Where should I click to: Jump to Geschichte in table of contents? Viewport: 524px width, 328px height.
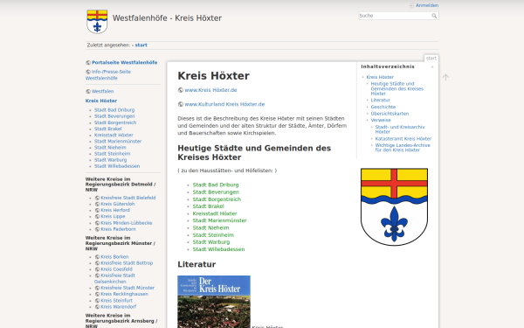click(383, 107)
